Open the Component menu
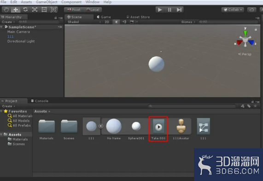The width and height of the screenshot is (263, 181). tap(71, 2)
